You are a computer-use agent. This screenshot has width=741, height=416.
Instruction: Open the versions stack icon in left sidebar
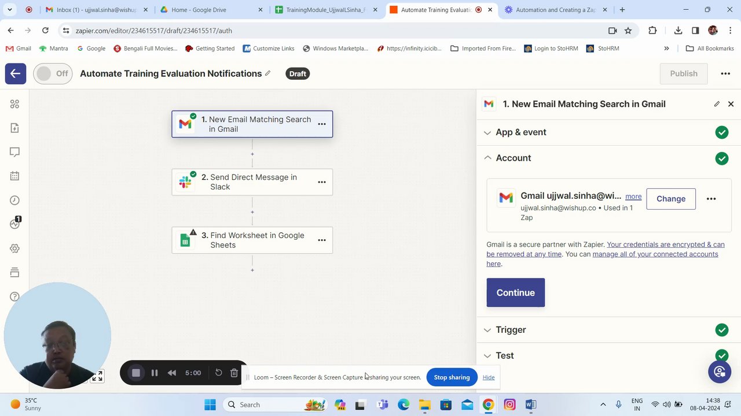(15, 272)
